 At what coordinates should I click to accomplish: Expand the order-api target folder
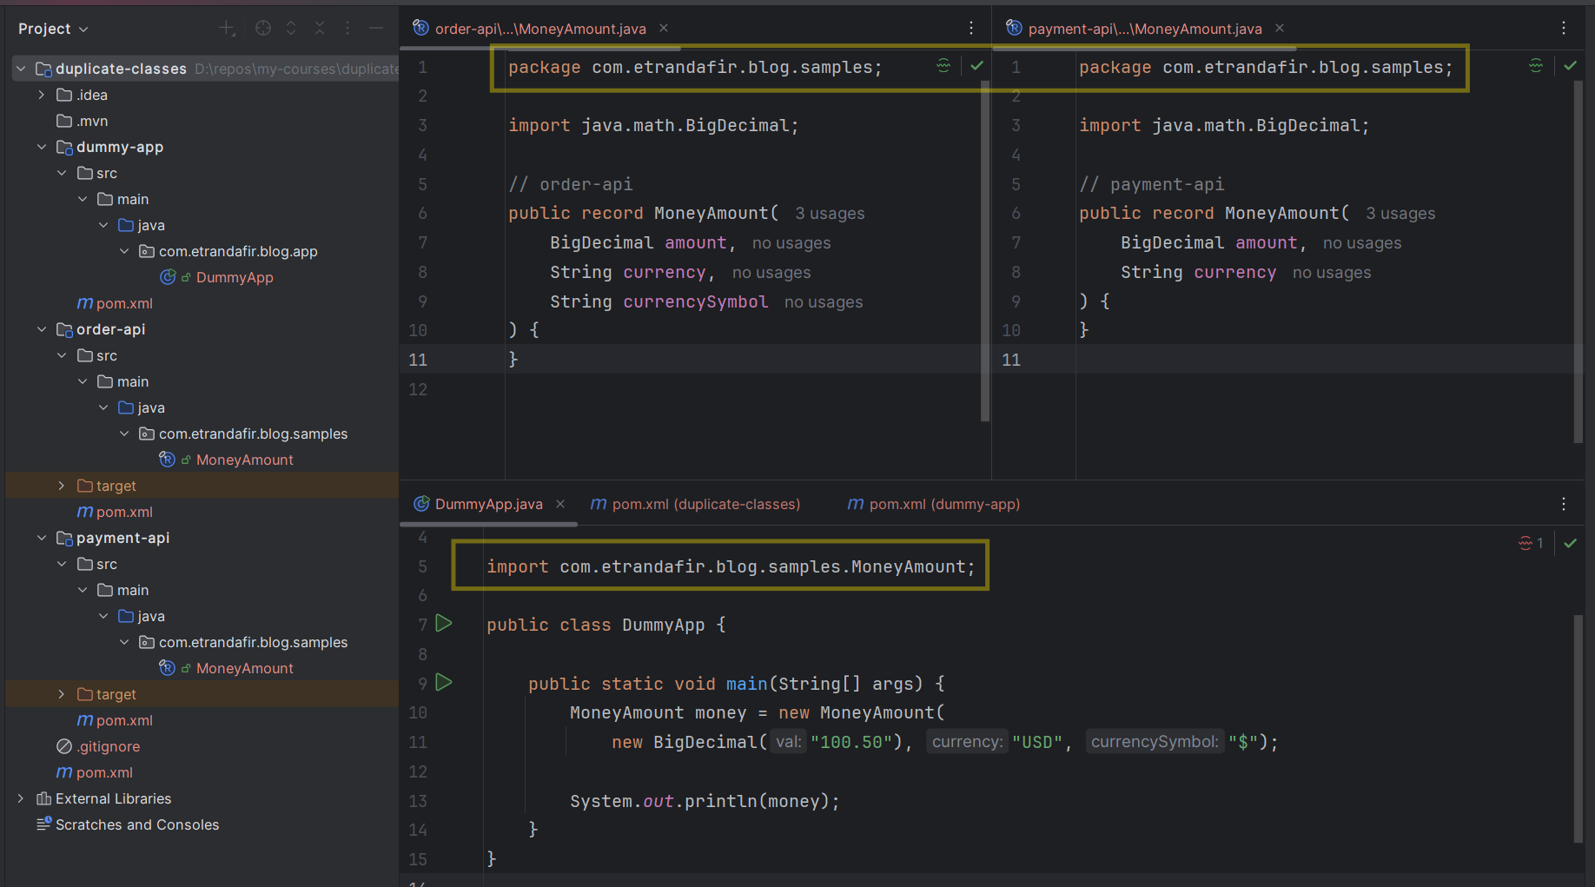[61, 486]
